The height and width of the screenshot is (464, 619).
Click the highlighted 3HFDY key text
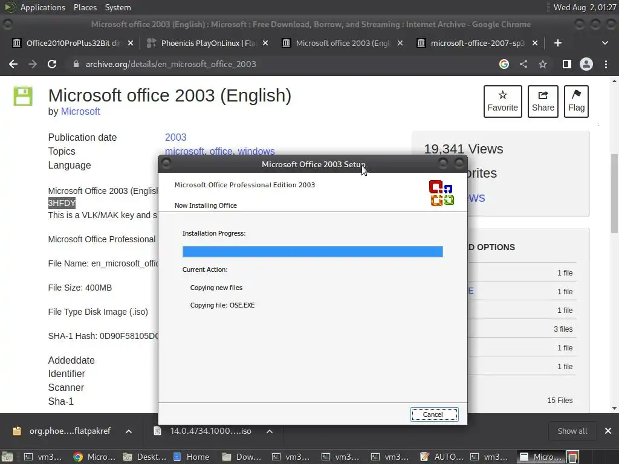point(62,203)
